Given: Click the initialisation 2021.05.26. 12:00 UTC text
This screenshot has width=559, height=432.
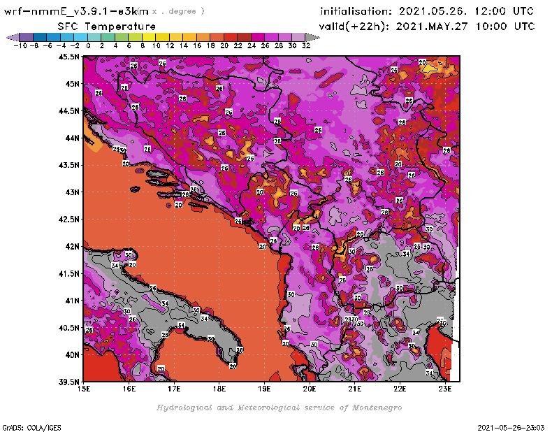Looking at the screenshot, I should tap(427, 11).
